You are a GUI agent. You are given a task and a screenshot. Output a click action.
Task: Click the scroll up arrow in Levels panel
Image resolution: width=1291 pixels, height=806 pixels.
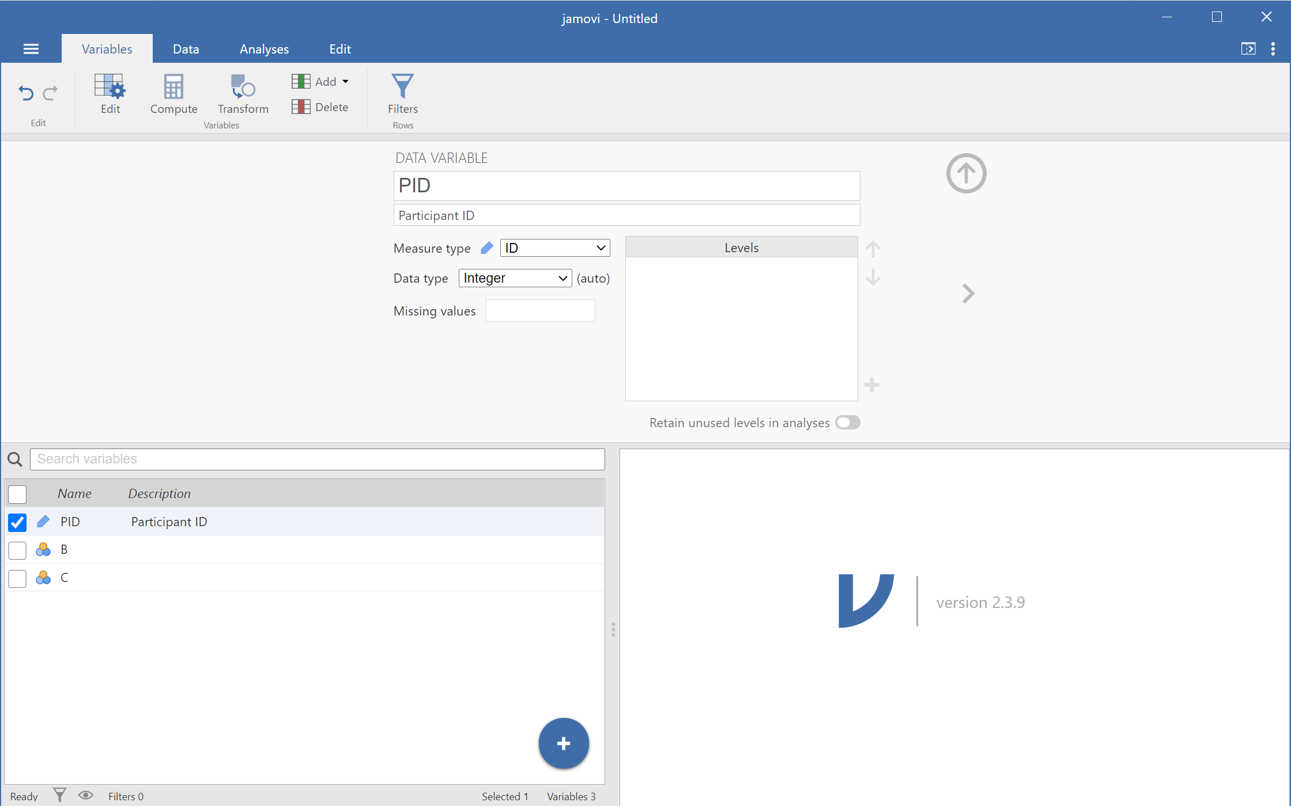coord(872,249)
